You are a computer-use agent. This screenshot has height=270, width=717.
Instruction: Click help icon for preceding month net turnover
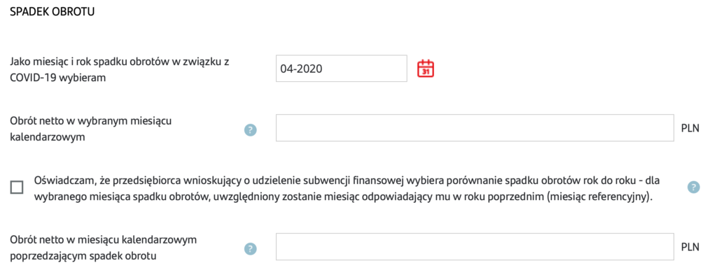coord(250,249)
